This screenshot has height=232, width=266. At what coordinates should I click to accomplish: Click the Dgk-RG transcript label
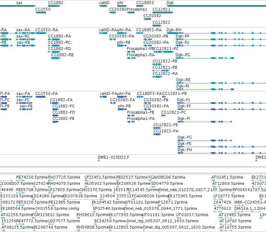tap(183, 55)
